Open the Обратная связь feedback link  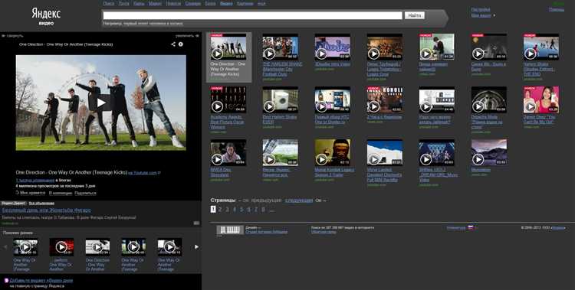(x=324, y=232)
